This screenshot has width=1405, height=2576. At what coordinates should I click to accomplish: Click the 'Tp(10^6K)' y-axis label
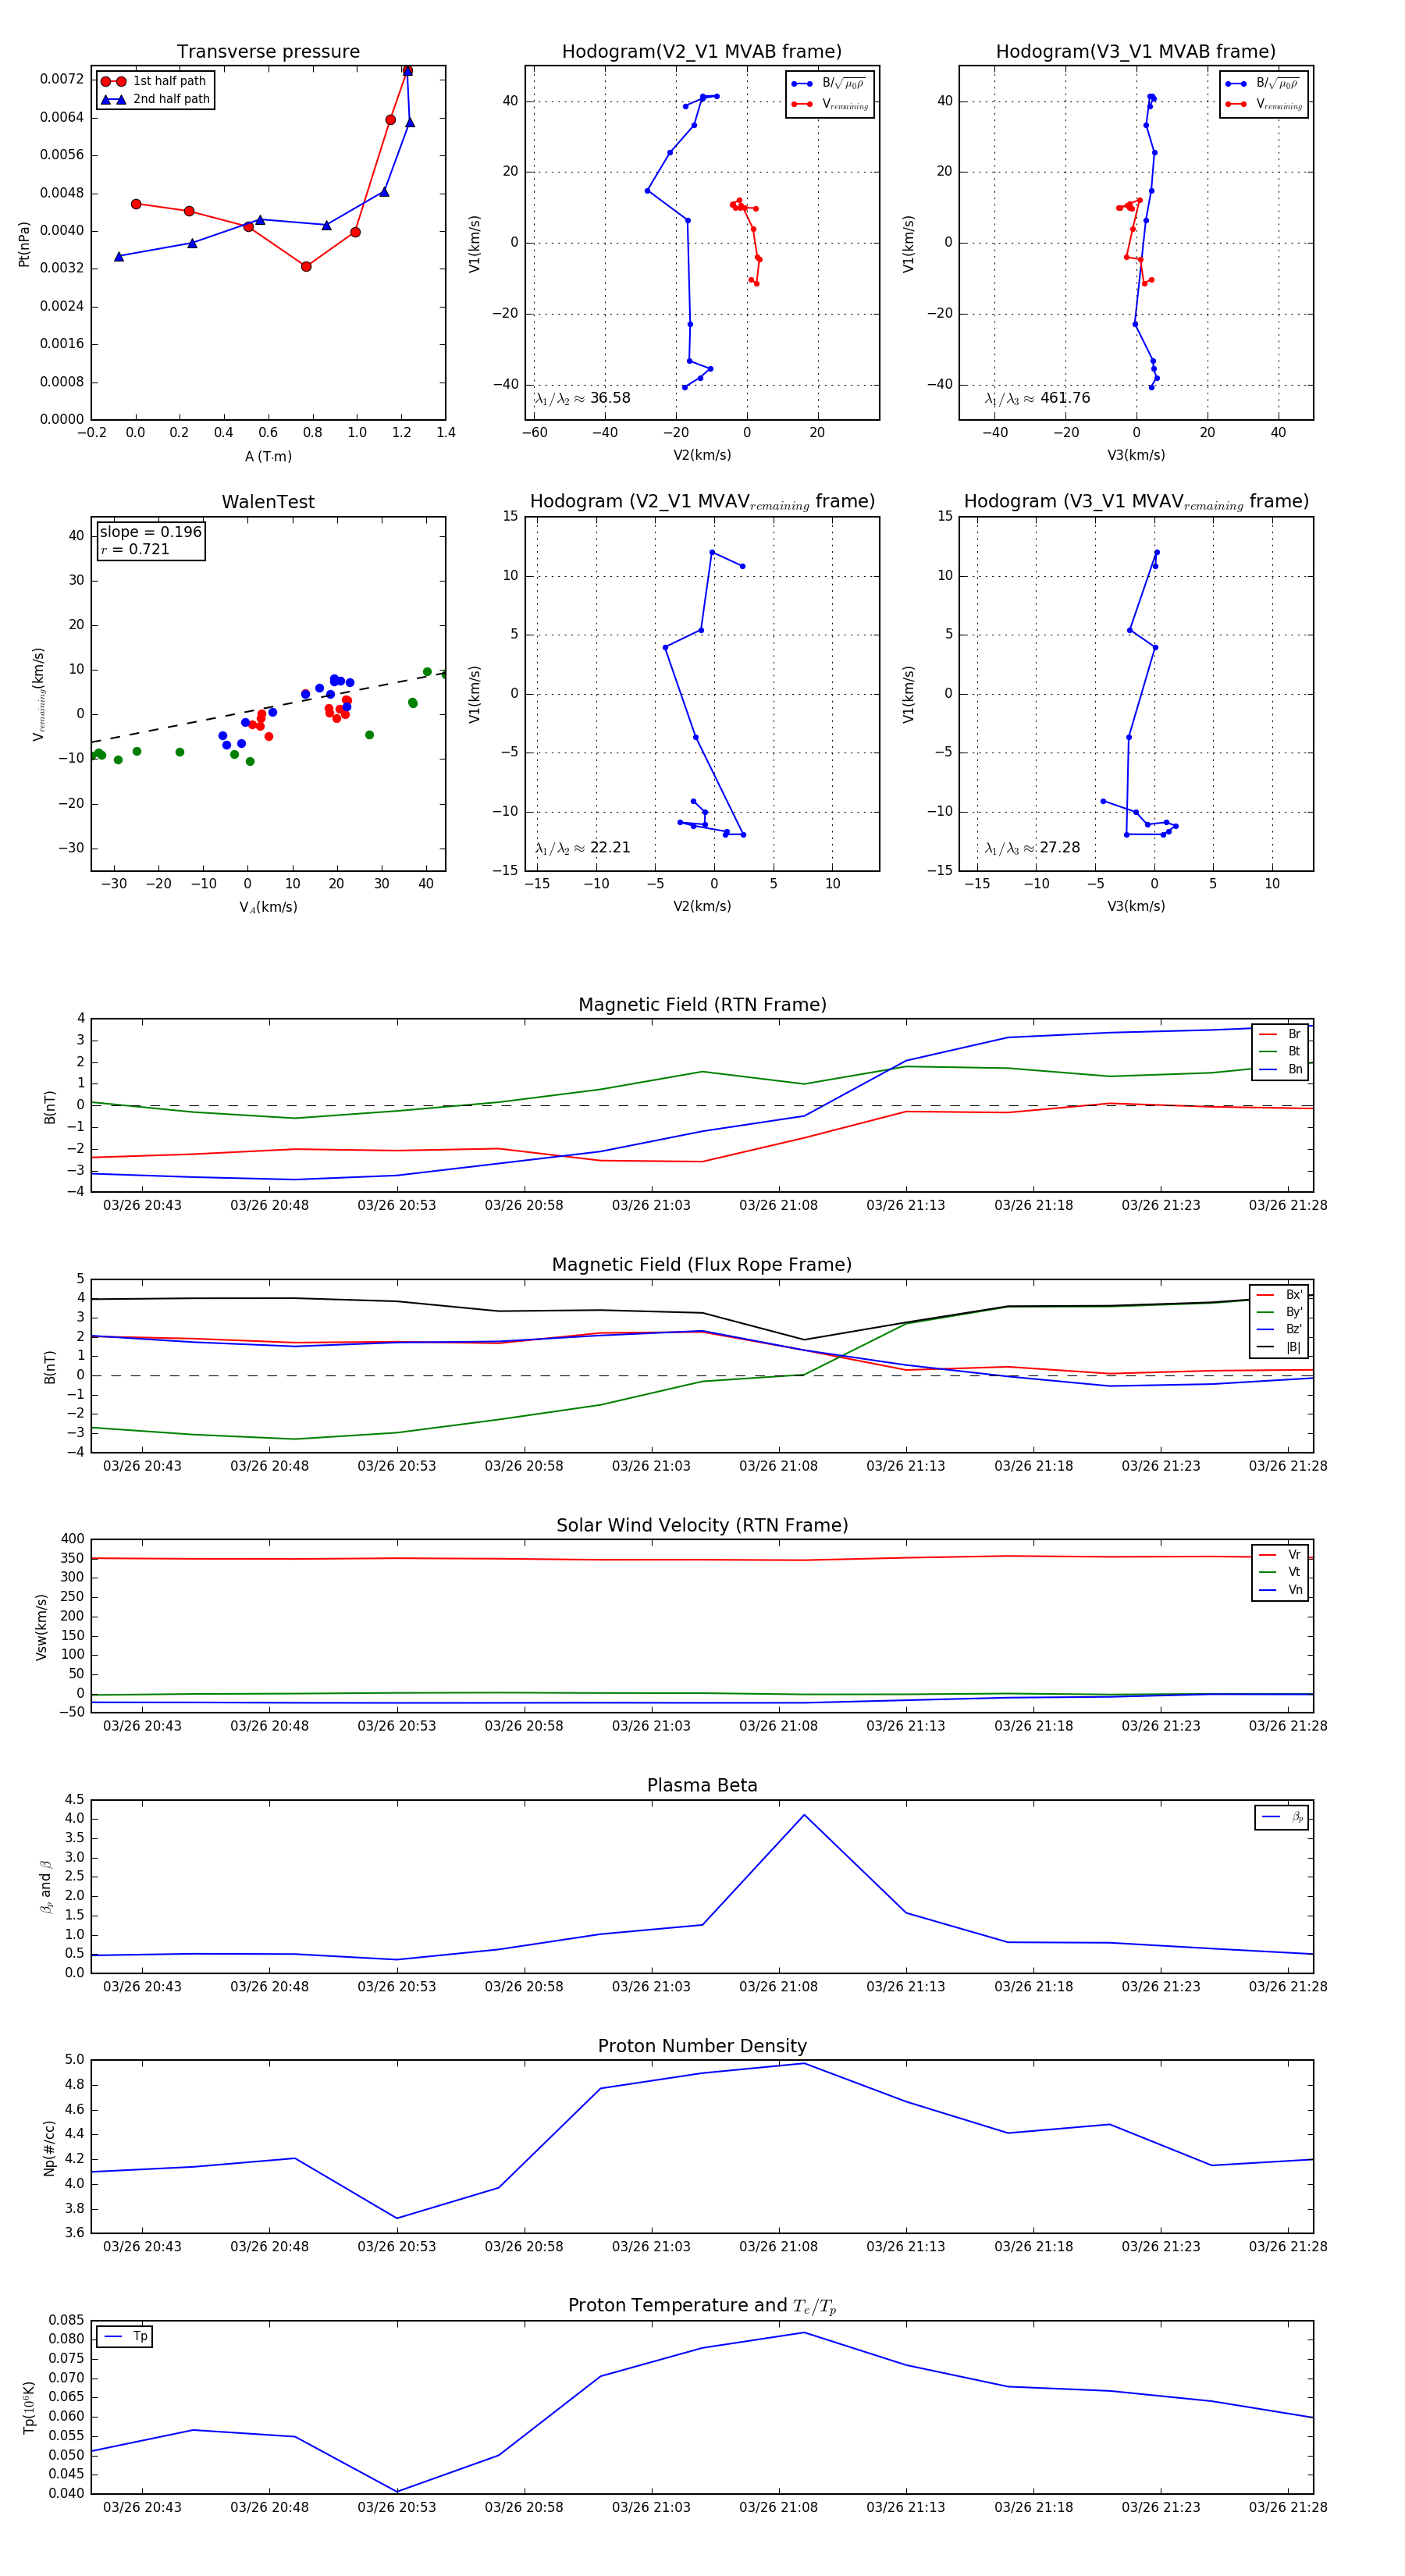pyautogui.click(x=29, y=2407)
